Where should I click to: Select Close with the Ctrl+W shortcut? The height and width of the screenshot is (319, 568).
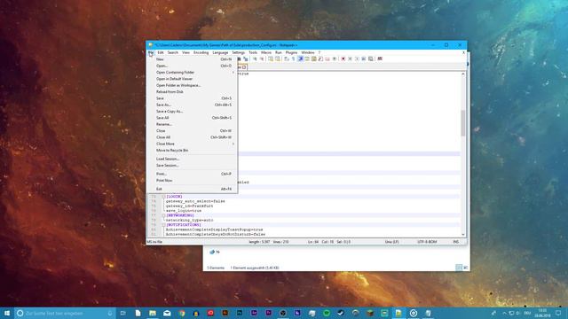click(192, 131)
